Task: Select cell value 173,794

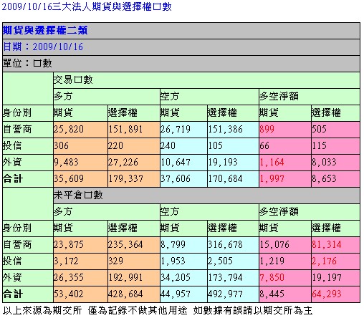Action: point(225,277)
